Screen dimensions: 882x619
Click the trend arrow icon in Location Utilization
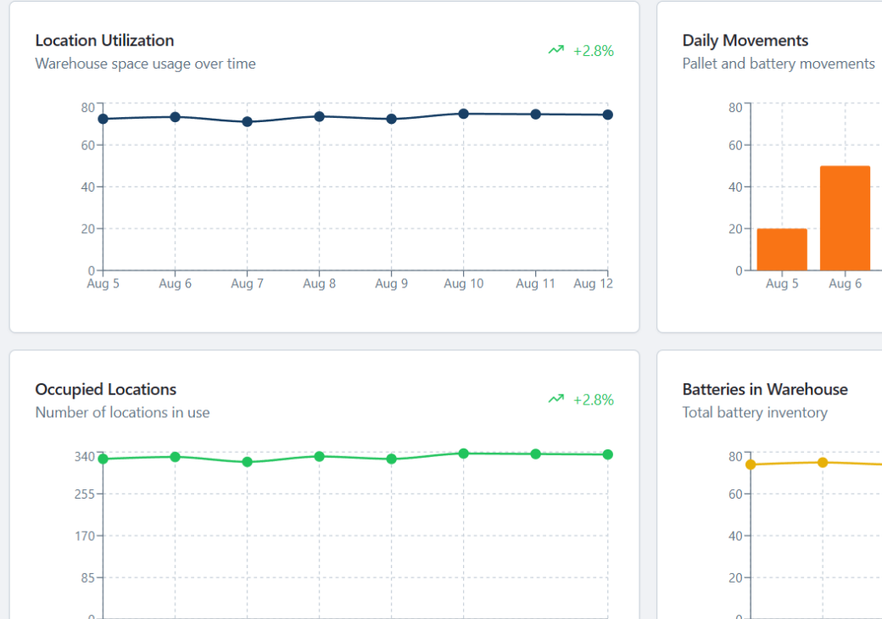click(555, 50)
